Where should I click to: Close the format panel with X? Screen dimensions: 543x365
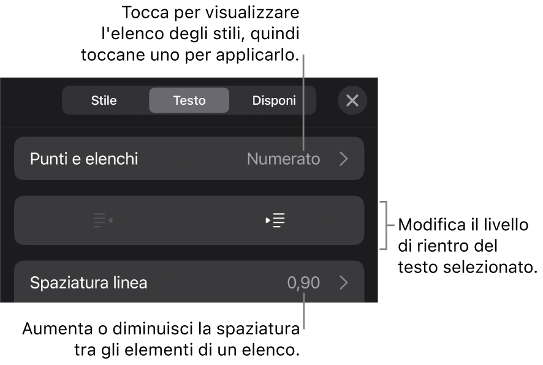click(352, 100)
